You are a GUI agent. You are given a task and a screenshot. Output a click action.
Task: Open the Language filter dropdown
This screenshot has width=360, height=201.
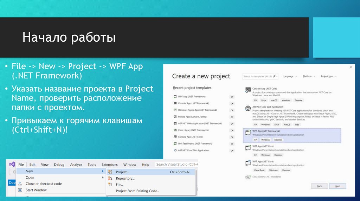point(290,76)
